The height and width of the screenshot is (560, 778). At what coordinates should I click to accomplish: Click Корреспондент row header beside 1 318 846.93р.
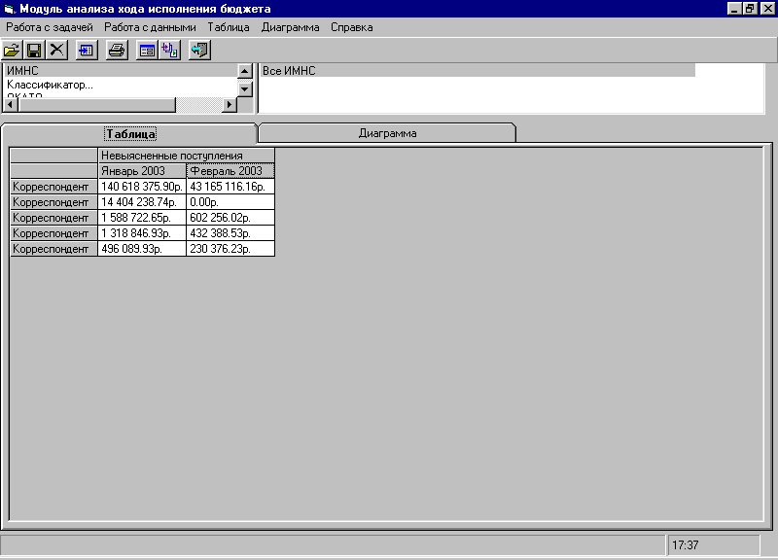coord(53,233)
